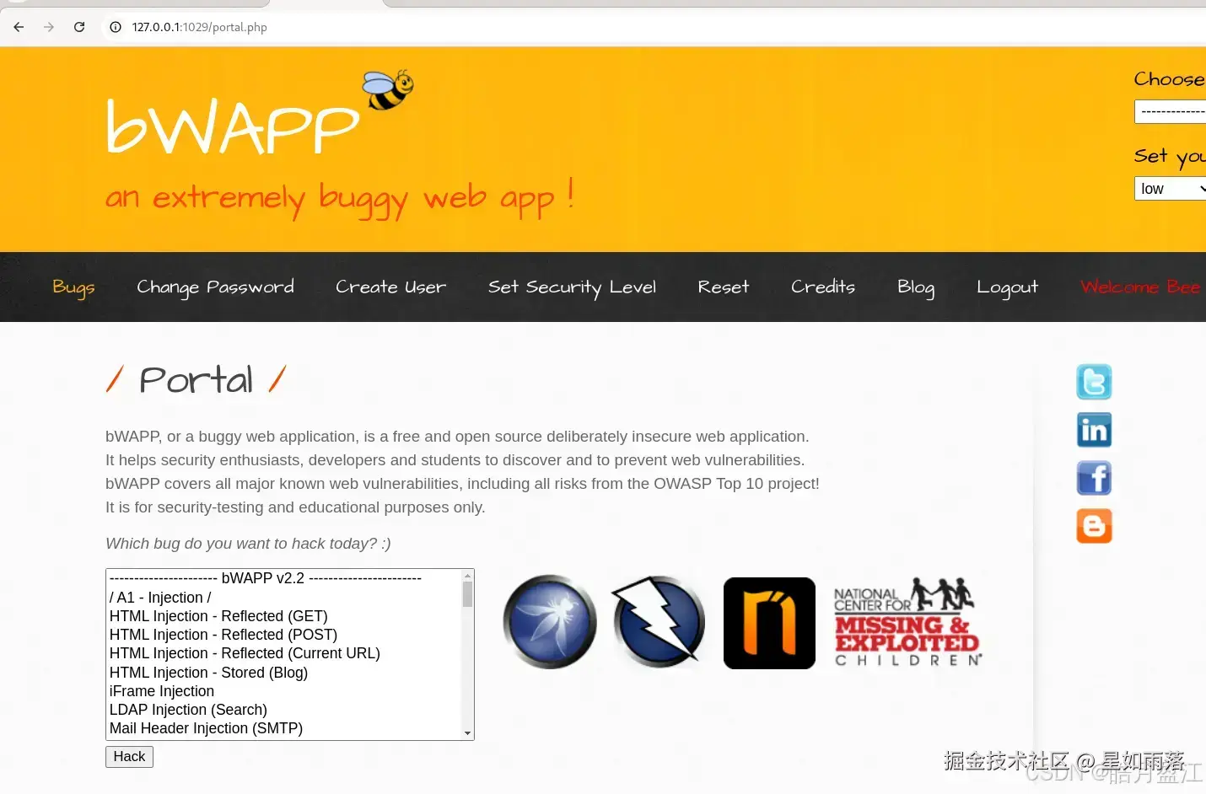Open the Choose your bug dropdown

1171,111
